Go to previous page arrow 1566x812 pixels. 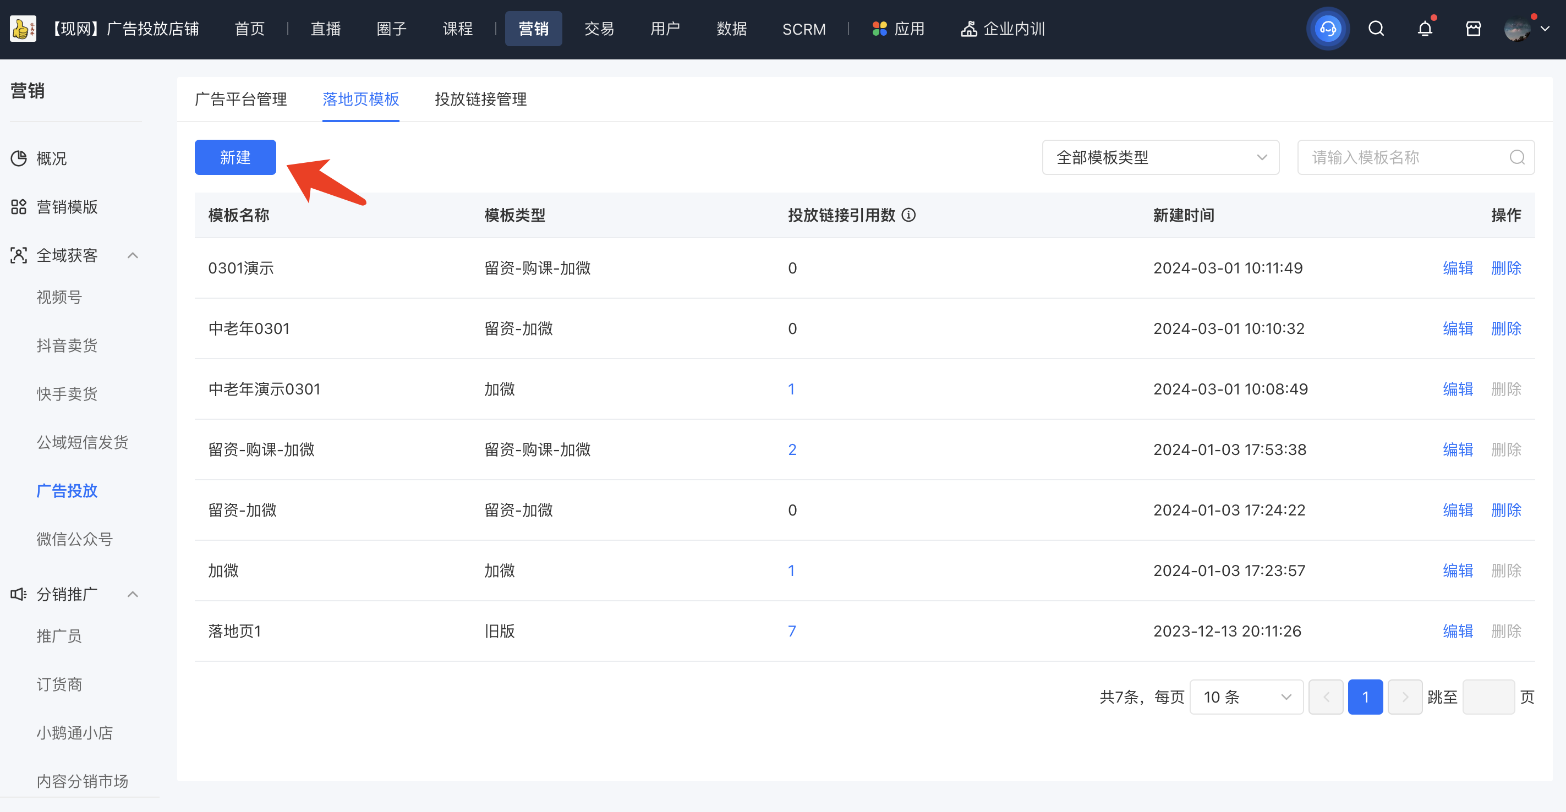1326,696
